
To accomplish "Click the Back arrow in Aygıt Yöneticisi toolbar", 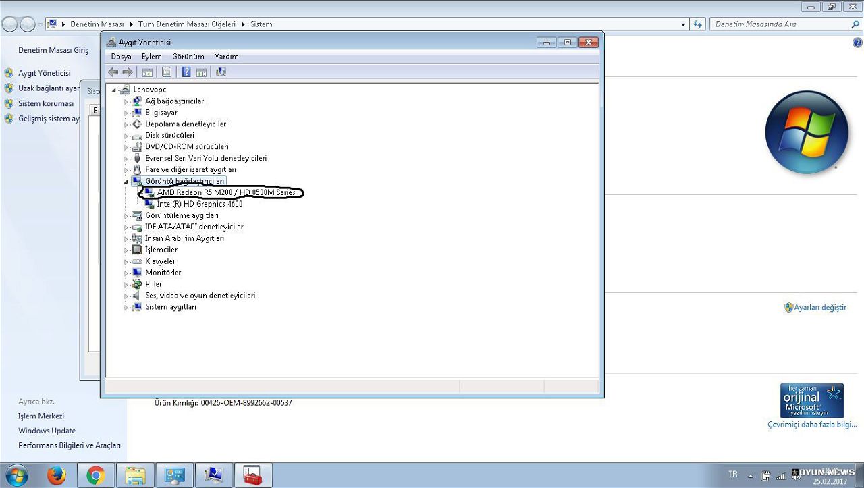I will point(113,72).
